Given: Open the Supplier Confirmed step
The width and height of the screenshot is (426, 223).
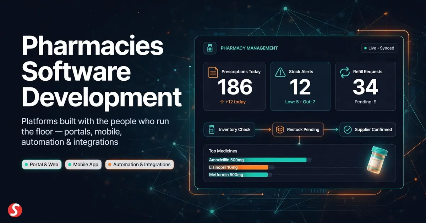Looking at the screenshot, I should 368,130.
